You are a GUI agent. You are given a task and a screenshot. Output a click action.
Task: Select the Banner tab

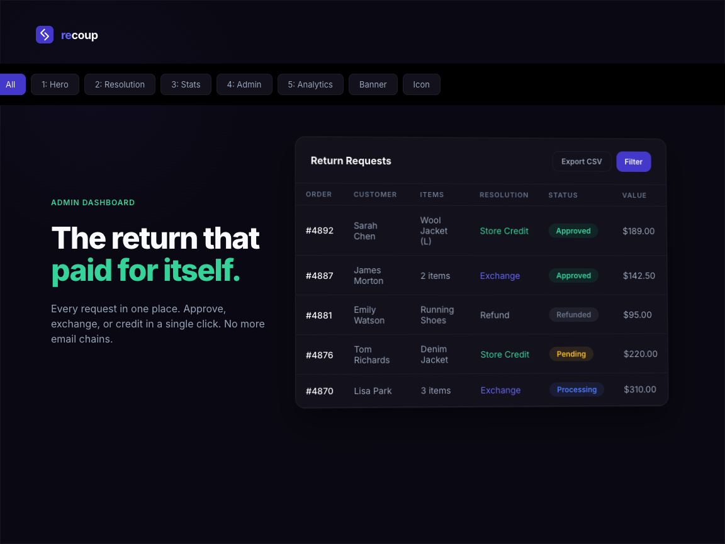373,84
